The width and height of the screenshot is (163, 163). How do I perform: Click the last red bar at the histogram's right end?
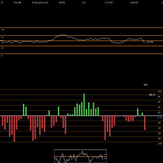pos(145,123)
